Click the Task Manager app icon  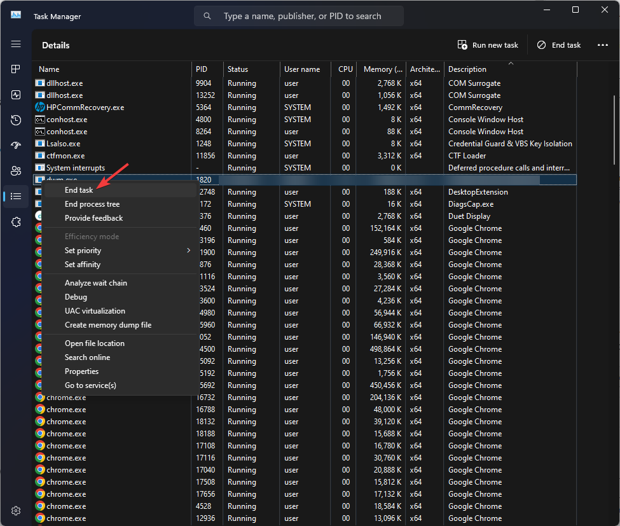[16, 15]
